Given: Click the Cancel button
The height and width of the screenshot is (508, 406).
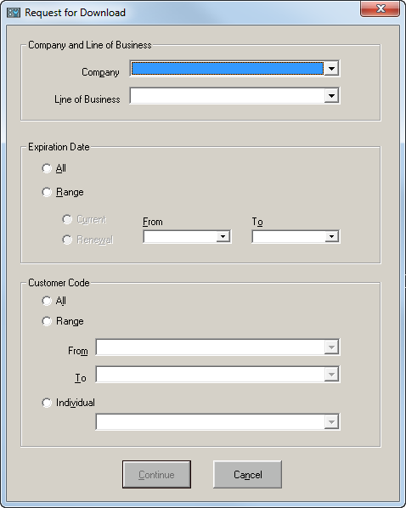Looking at the screenshot, I should tap(247, 475).
